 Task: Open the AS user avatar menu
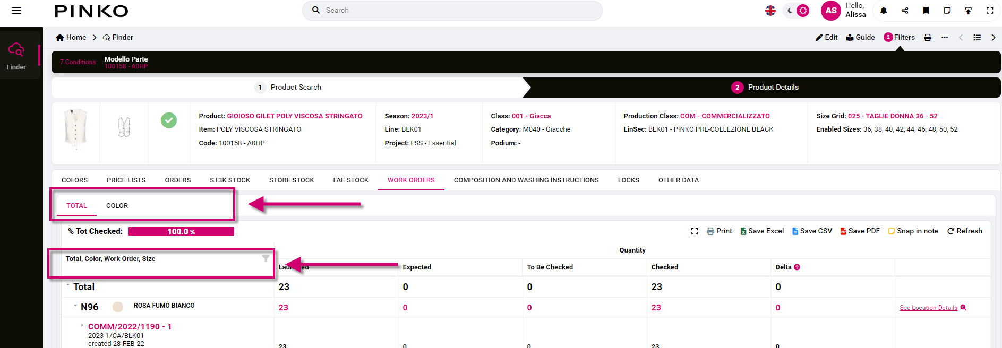pos(831,11)
